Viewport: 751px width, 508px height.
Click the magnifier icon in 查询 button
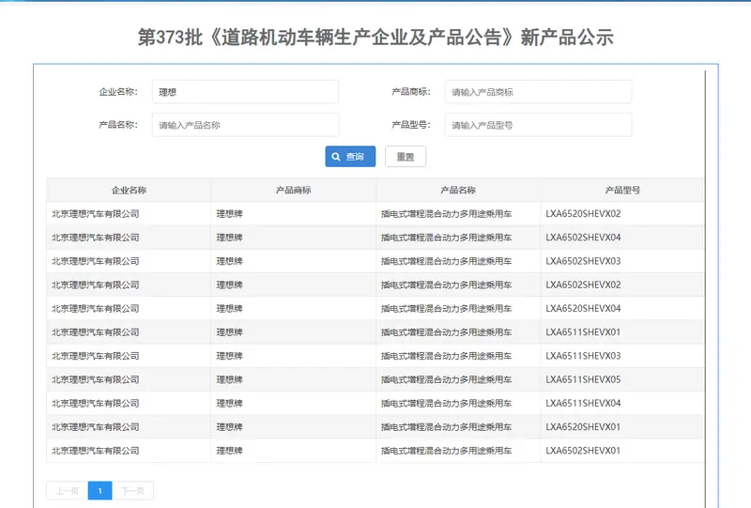tap(336, 157)
